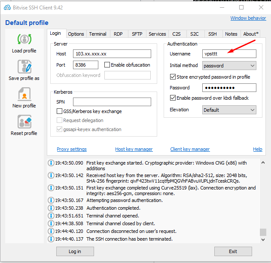The height and width of the screenshot is (263, 271).
Task: Toggle Enable password over kbdi fallback
Action: pyautogui.click(x=173, y=98)
